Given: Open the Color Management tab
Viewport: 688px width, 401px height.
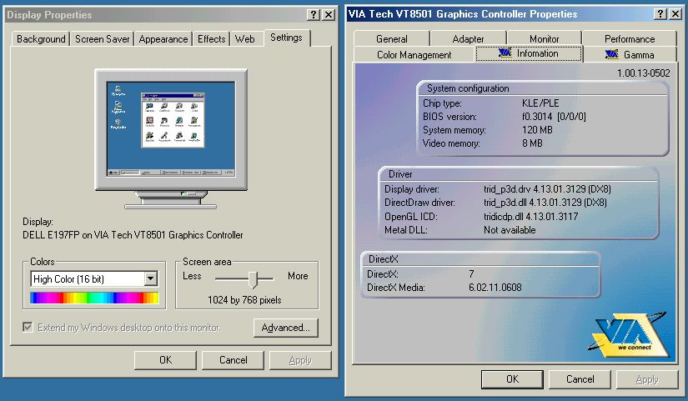Looking at the screenshot, I should [414, 55].
